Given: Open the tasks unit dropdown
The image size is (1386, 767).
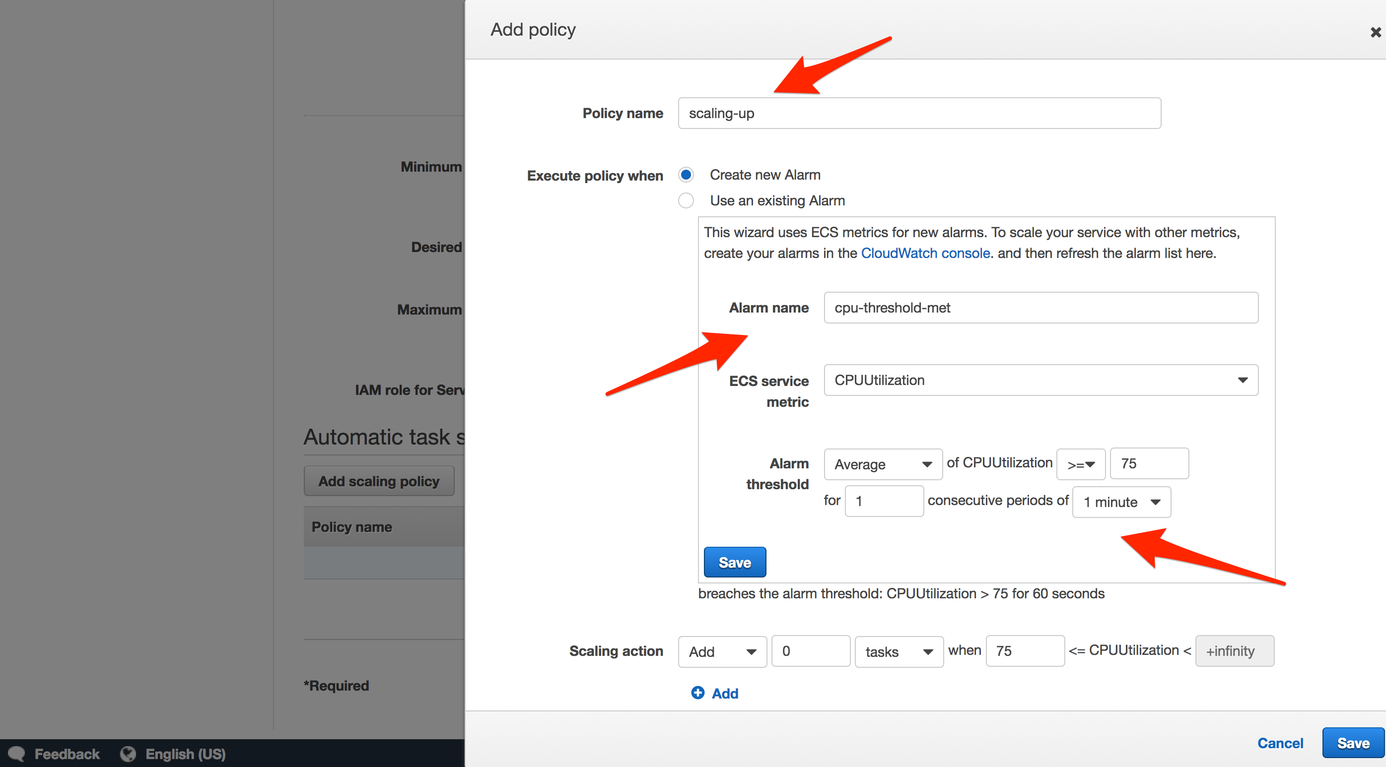Looking at the screenshot, I should tap(898, 651).
